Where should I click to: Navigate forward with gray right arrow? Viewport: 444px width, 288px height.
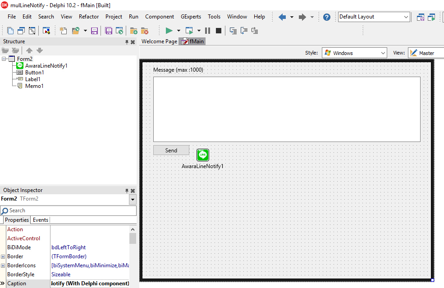(x=302, y=17)
